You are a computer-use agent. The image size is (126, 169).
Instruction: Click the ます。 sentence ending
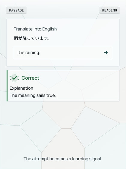point(44,38)
